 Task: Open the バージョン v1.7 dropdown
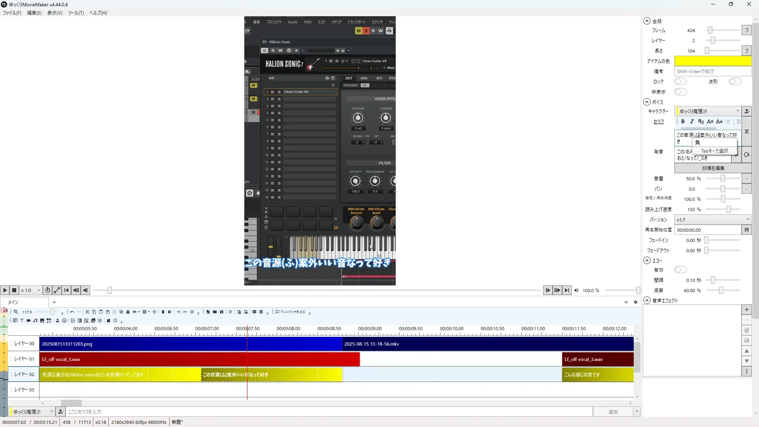[x=712, y=220]
